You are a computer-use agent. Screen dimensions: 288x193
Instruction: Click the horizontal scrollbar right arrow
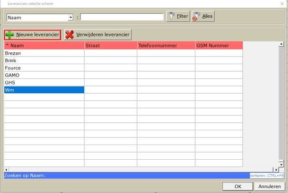click(276, 170)
